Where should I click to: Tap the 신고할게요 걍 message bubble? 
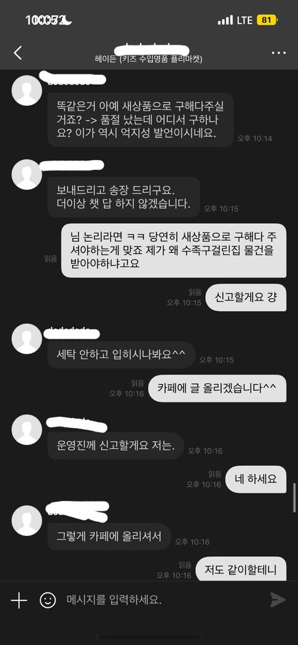(245, 298)
